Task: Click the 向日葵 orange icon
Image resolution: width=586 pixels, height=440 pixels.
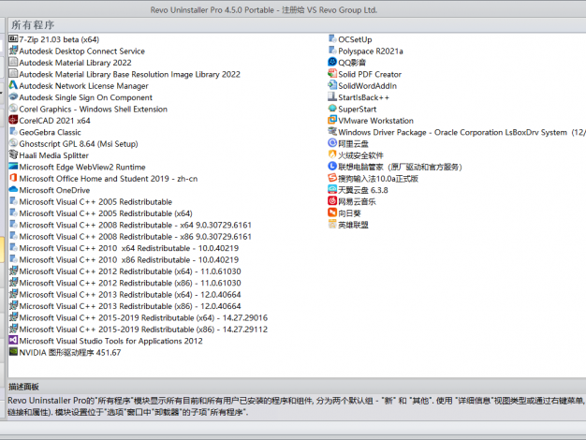Action: tap(332, 213)
